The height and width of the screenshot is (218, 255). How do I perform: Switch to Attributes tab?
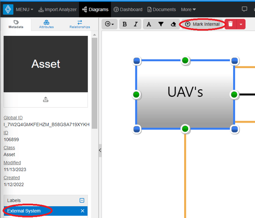[x=46, y=24]
